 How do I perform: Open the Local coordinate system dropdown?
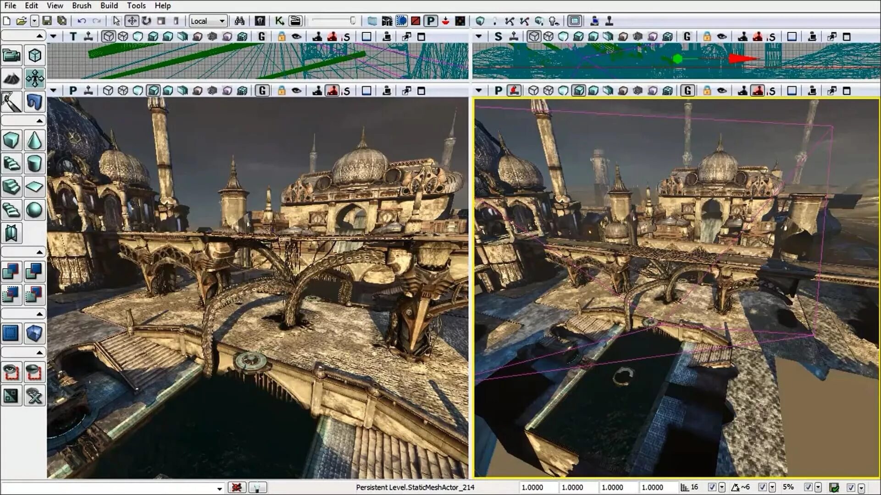click(208, 21)
